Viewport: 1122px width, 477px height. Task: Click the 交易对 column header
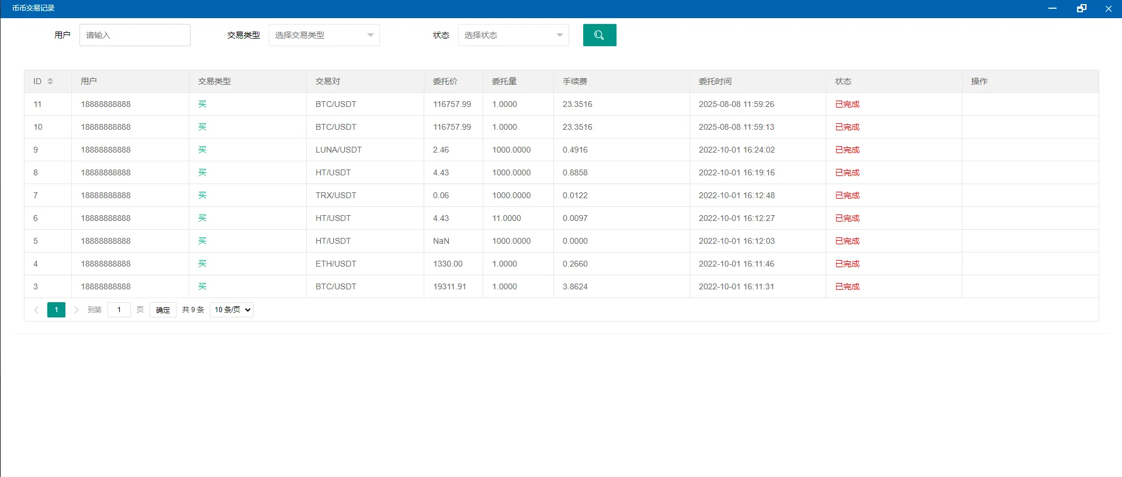tap(327, 81)
